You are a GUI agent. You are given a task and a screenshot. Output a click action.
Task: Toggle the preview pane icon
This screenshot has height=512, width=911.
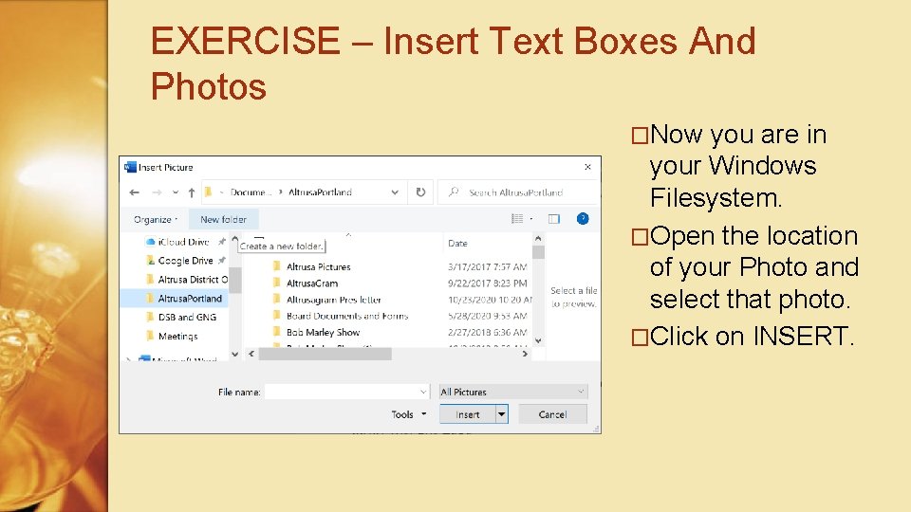553,219
